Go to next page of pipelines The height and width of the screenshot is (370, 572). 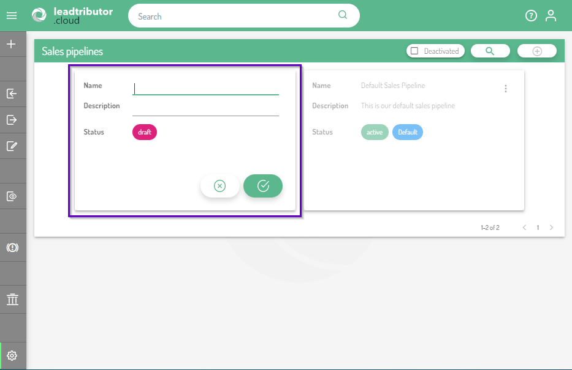point(551,228)
